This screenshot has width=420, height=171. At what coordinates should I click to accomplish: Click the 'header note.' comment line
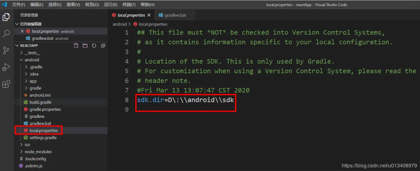point(164,81)
